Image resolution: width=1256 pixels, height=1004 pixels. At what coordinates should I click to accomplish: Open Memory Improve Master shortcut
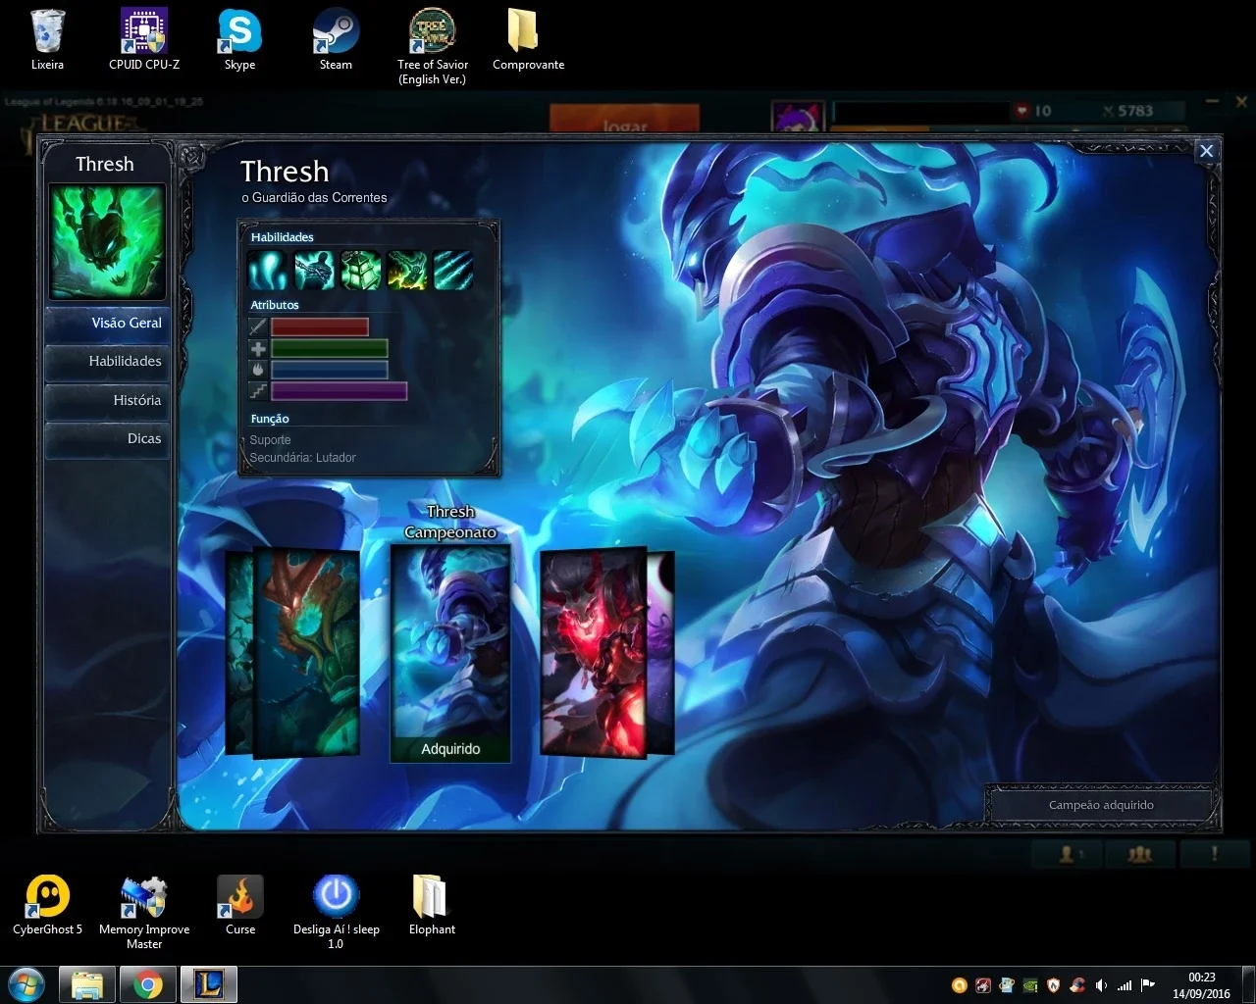tap(144, 912)
